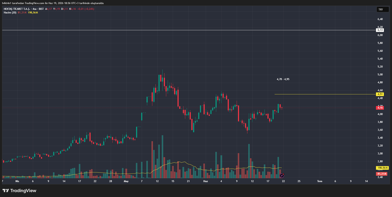The image size is (392, 197).
Task: Click the 'D4,11' low value in legend
Action: [x=65, y=9]
